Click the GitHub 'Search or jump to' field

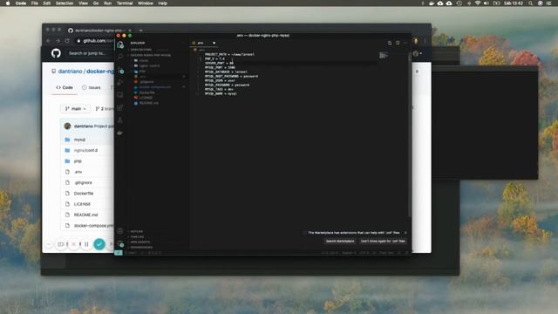pyautogui.click(x=89, y=53)
